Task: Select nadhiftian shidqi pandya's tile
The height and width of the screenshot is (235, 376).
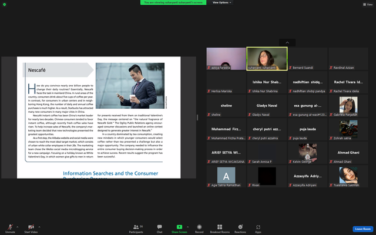Action: 308,82
